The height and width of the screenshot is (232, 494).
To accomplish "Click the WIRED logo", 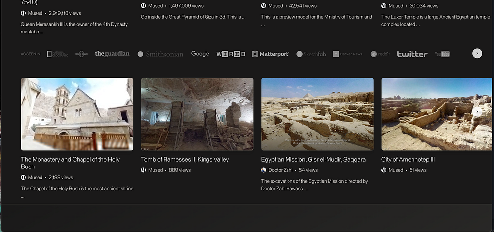I will [231, 54].
